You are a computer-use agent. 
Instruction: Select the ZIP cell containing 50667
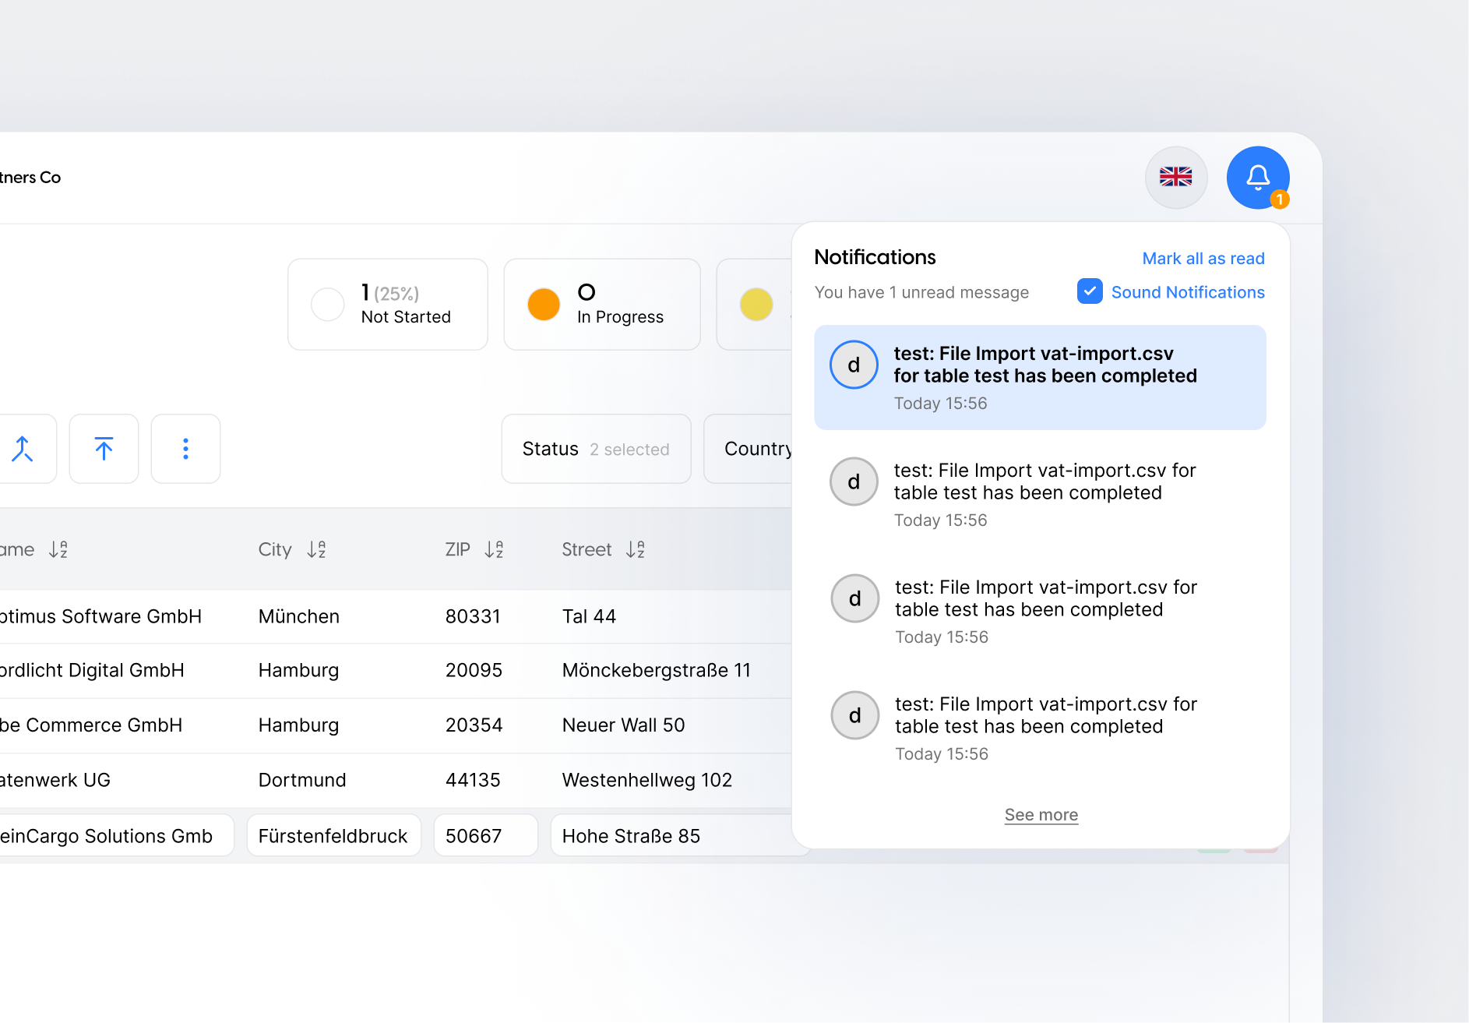pos(485,835)
